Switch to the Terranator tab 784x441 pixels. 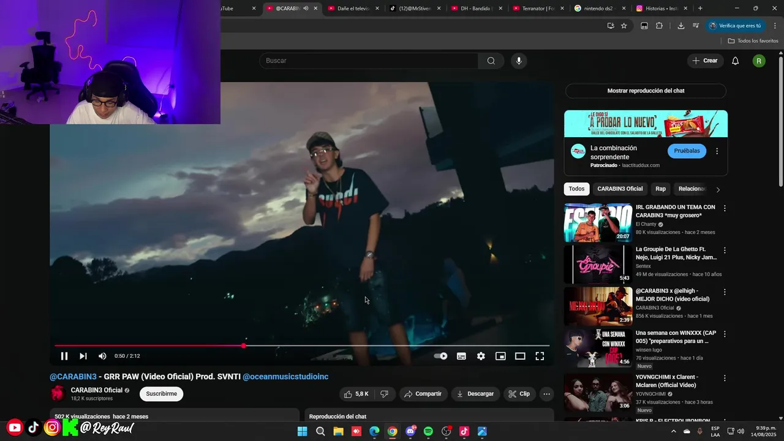pos(538,9)
